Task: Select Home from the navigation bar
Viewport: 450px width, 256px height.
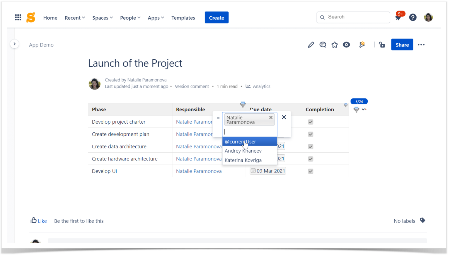Action: click(50, 18)
